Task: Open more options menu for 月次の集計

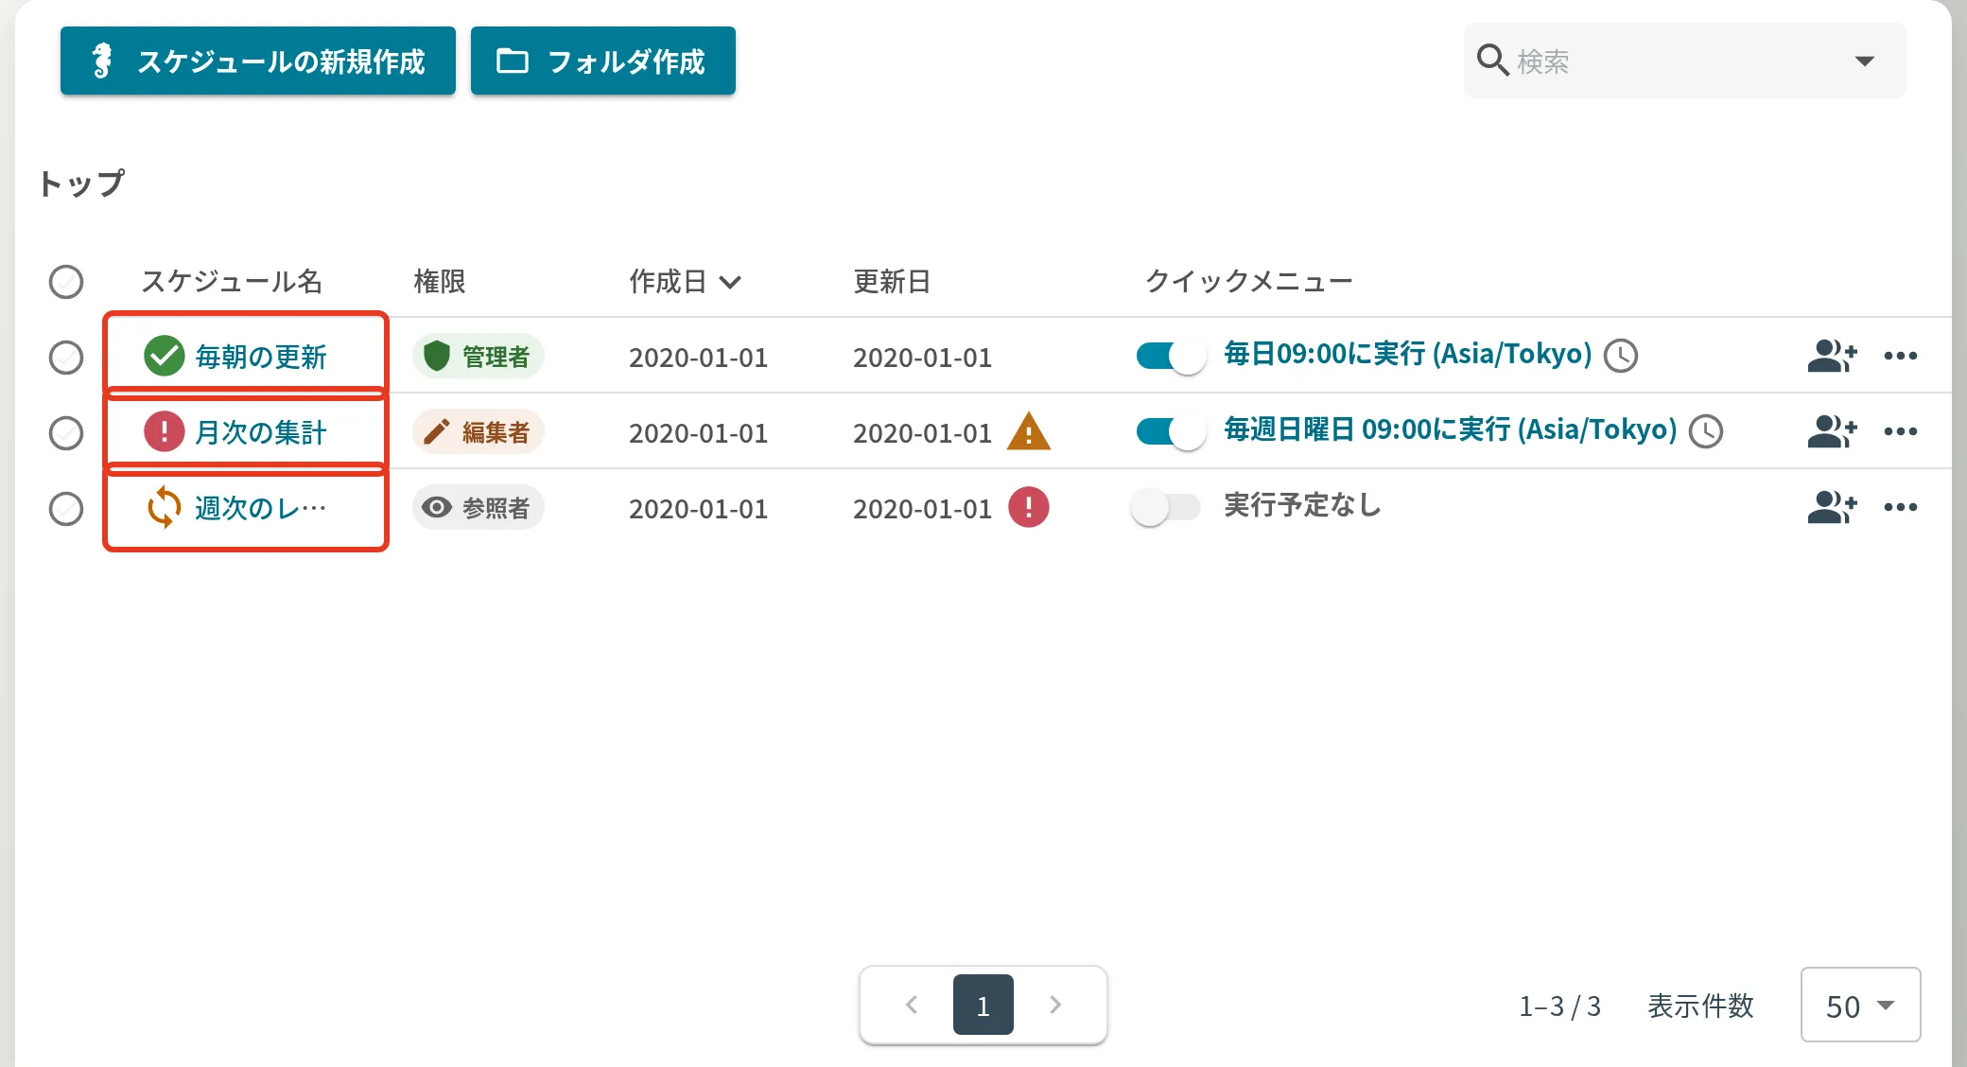Action: [1900, 431]
